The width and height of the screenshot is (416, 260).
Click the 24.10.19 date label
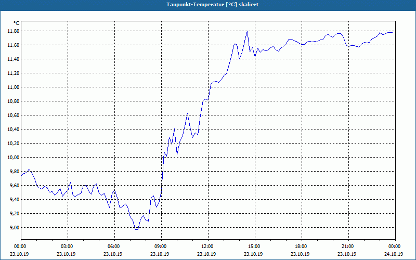[x=394, y=254]
